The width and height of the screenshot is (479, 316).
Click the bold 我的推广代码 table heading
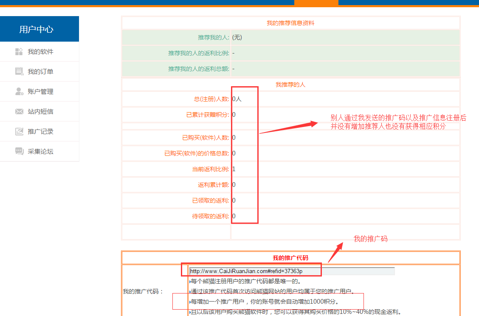click(x=290, y=258)
